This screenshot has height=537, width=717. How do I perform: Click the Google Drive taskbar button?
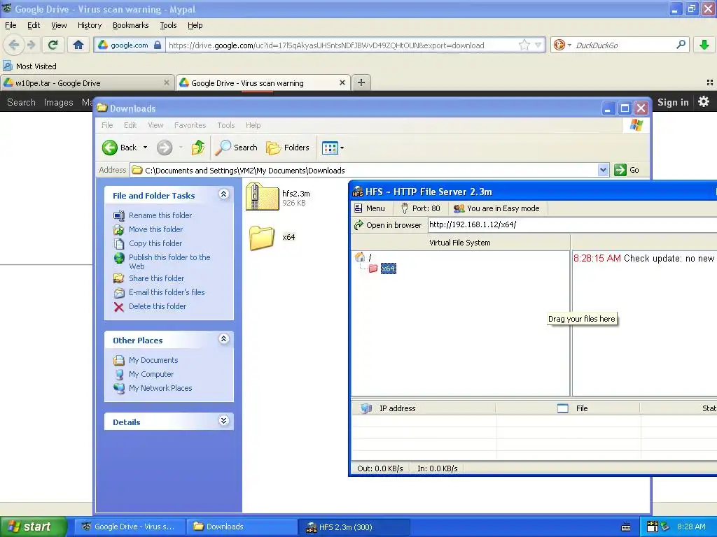coord(130,527)
